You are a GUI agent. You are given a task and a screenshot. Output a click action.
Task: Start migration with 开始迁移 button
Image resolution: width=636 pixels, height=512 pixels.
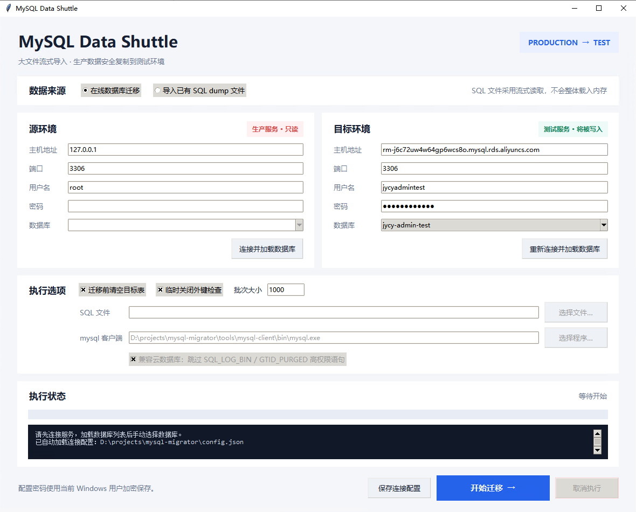pyautogui.click(x=493, y=488)
